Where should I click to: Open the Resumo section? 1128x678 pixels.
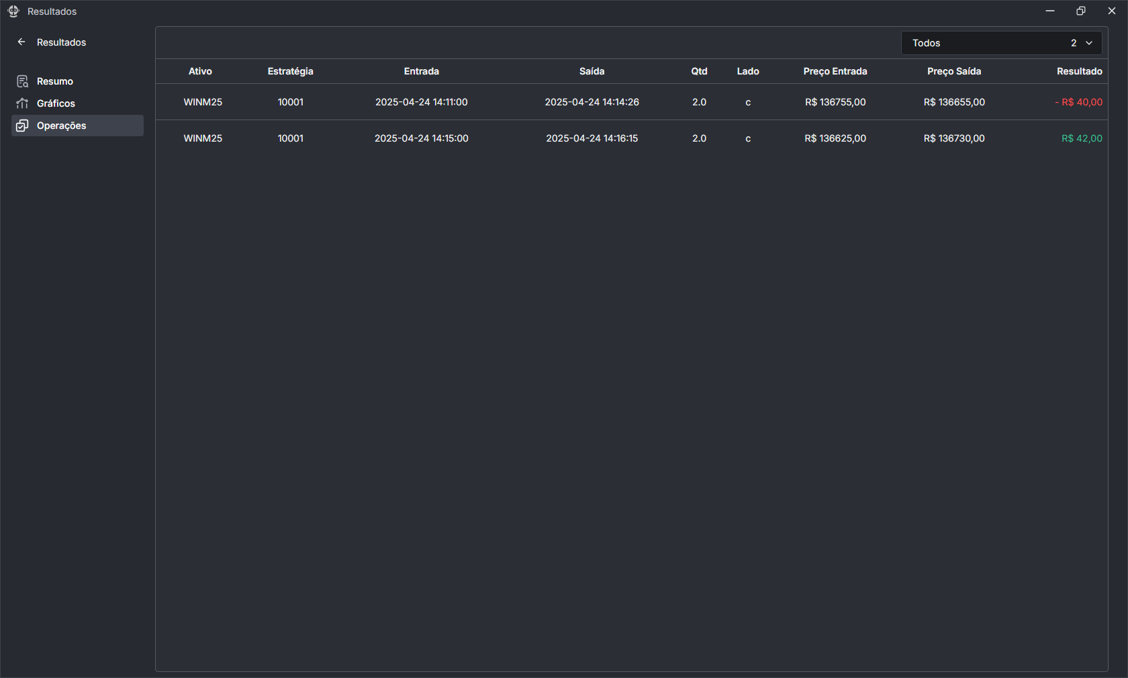coord(55,81)
